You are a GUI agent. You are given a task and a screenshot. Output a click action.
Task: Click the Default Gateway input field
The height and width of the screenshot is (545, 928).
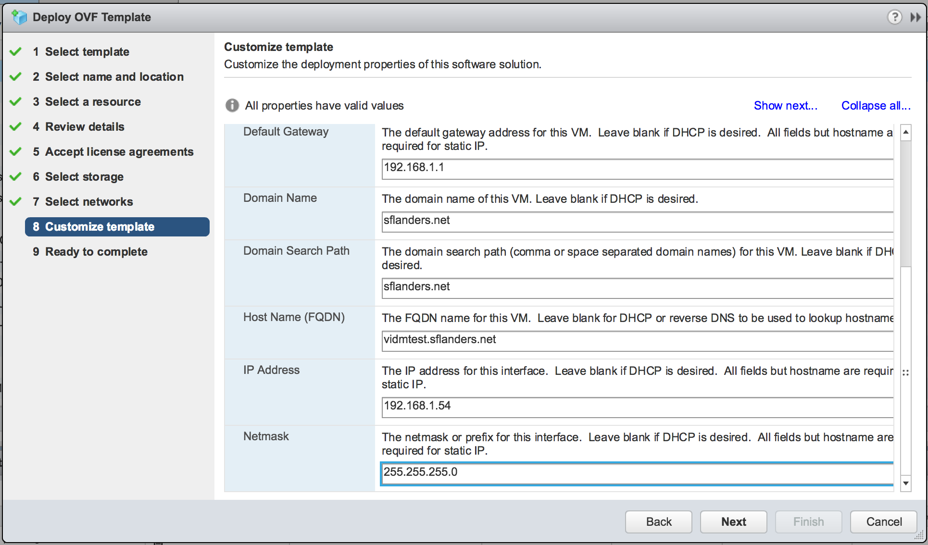pos(637,168)
